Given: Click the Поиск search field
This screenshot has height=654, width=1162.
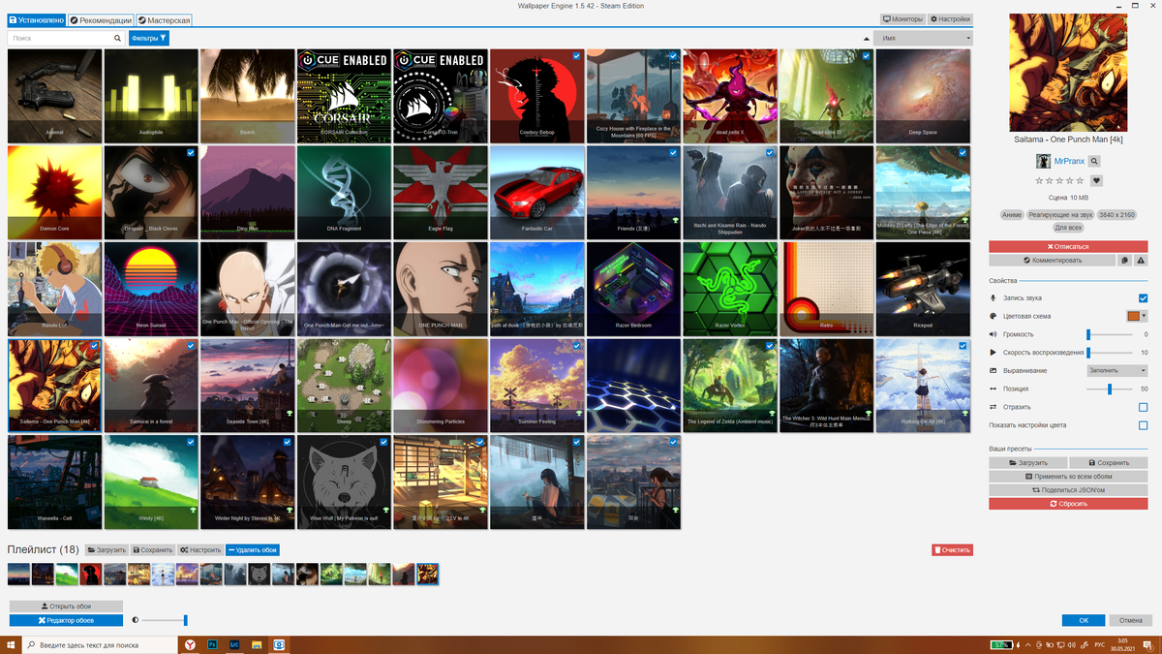Looking at the screenshot, I should [67, 38].
